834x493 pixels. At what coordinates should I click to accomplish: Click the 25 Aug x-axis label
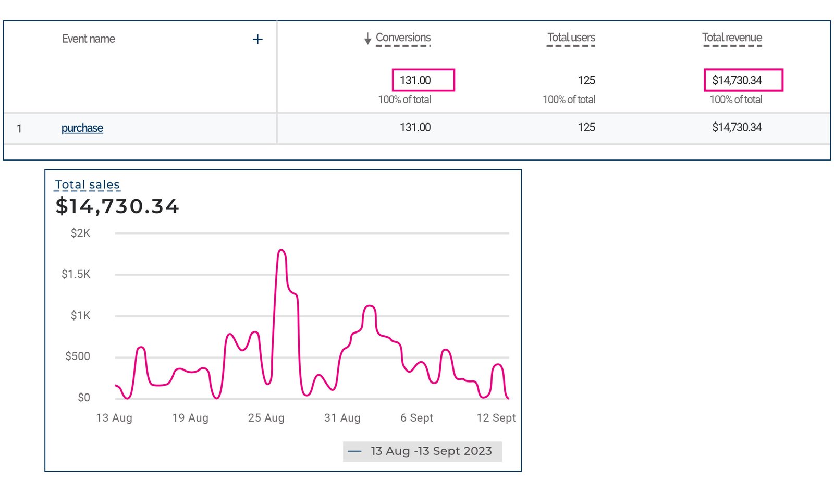pos(266,418)
